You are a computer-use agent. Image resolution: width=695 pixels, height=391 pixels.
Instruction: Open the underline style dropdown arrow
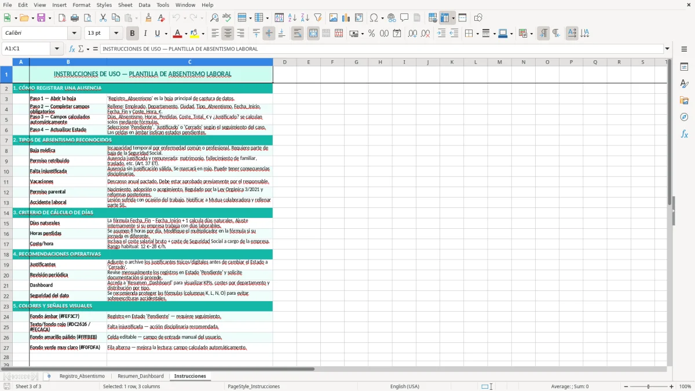[166, 34]
